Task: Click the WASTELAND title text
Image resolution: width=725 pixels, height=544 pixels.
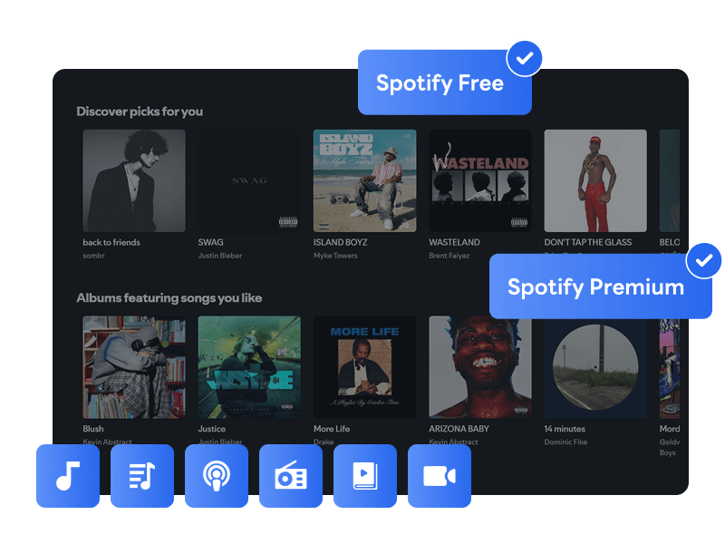Action: coord(455,242)
